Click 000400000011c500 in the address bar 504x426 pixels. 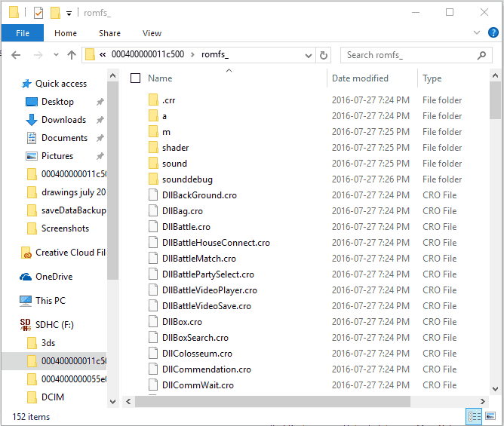[148, 54]
